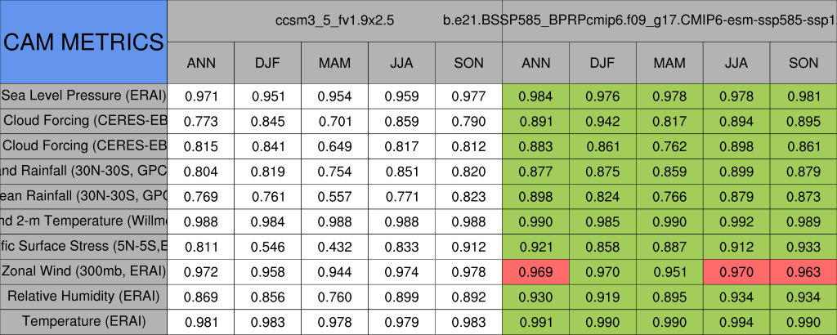Select the DJF header under ccsm3_5_fv1.9x2.5
The width and height of the screenshot is (837, 335).
point(267,63)
